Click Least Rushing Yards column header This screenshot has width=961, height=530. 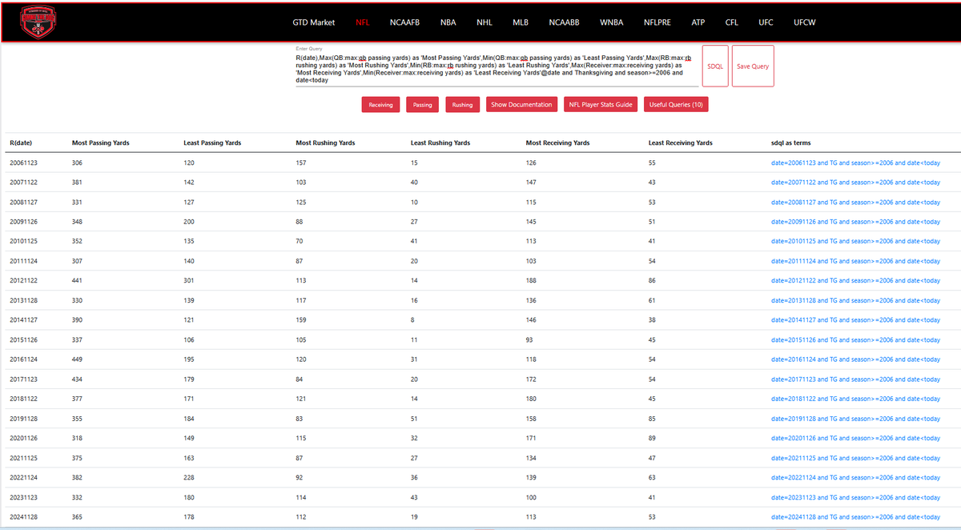(x=440, y=143)
